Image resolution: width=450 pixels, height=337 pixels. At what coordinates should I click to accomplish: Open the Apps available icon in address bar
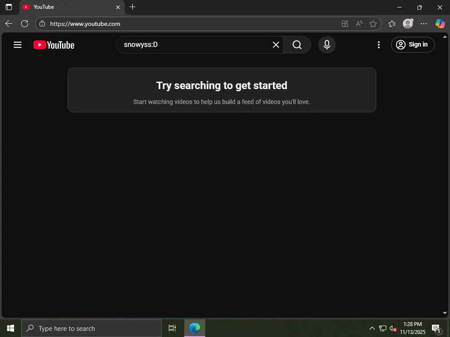(345, 24)
